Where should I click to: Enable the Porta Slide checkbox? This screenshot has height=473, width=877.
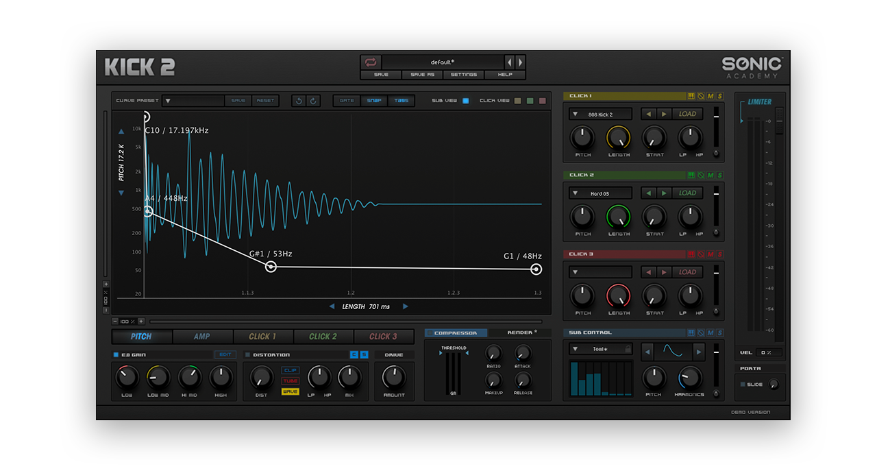coord(743,385)
